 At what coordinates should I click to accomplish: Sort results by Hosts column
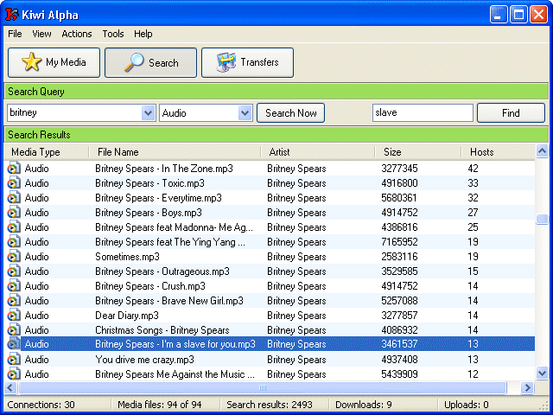[x=498, y=152]
